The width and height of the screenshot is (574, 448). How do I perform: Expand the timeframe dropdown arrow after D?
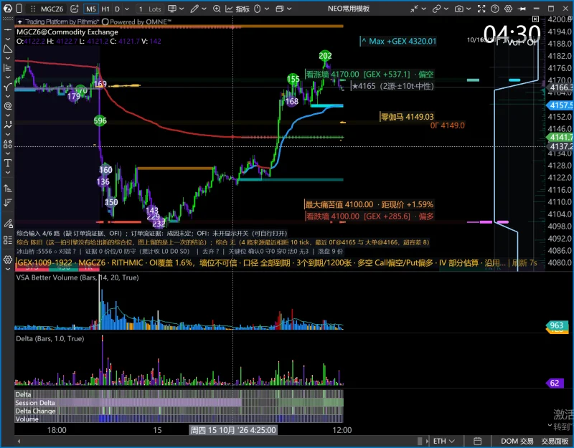[x=127, y=9]
